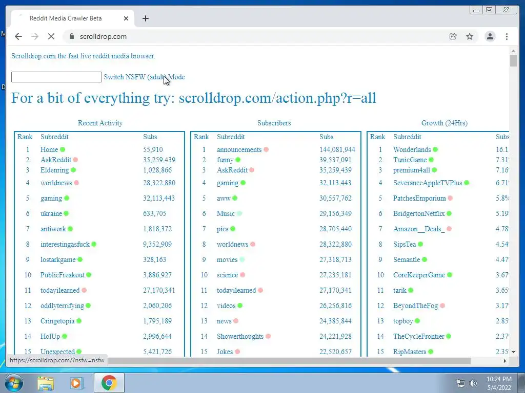Open BridgertonNetflix subreddit link
The height and width of the screenshot is (393, 525).
[419, 213]
